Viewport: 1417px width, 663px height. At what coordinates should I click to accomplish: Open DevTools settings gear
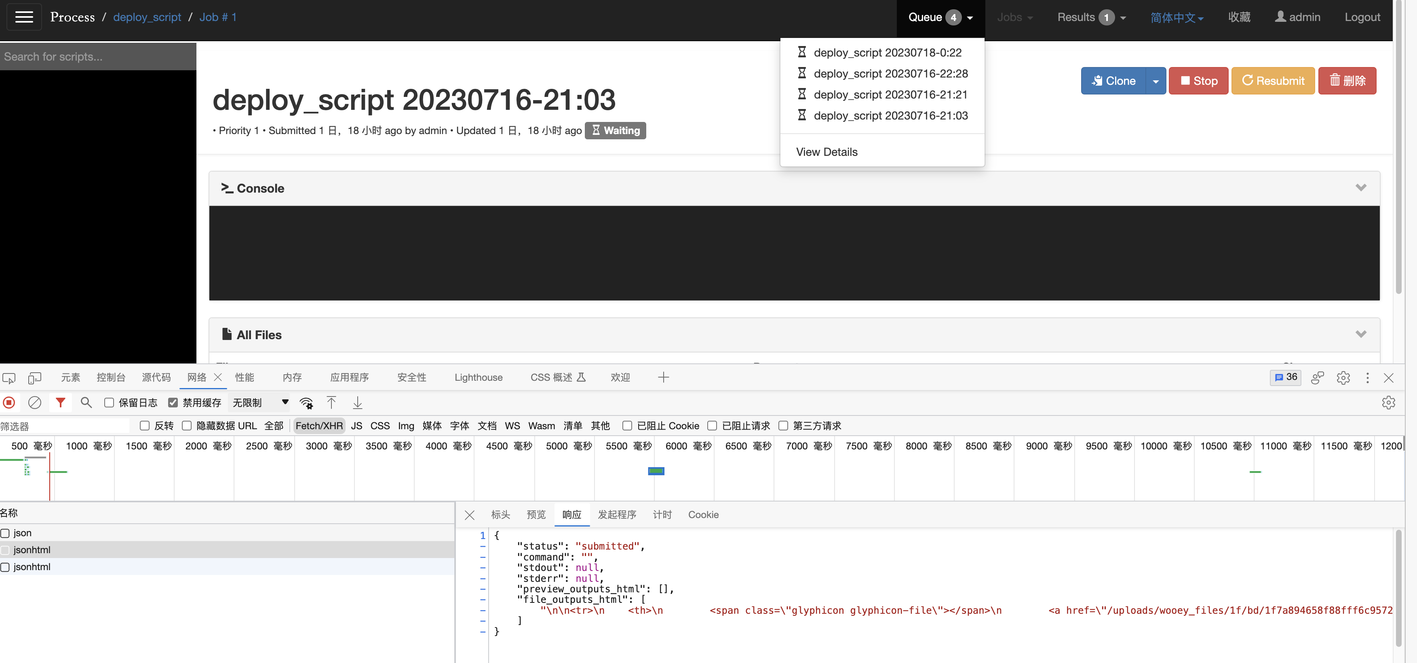tap(1343, 378)
